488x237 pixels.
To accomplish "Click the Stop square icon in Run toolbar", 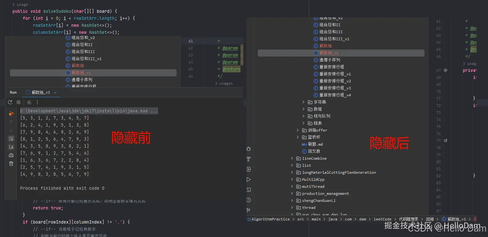I will [x=19, y=102].
